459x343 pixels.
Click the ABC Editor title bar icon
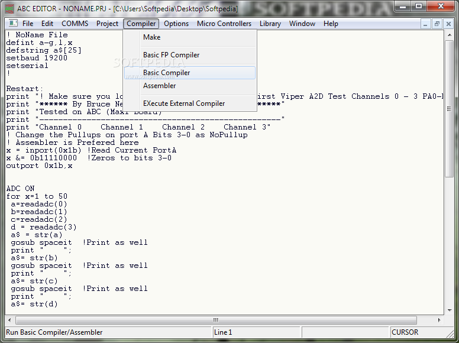point(9,9)
